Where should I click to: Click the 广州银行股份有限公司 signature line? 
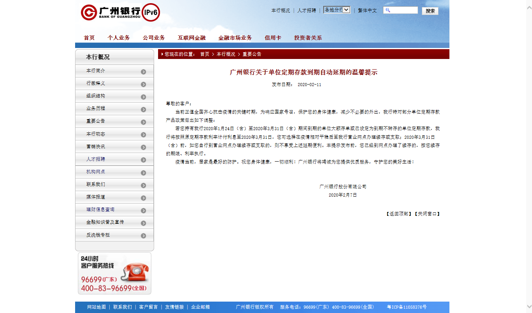click(x=343, y=187)
